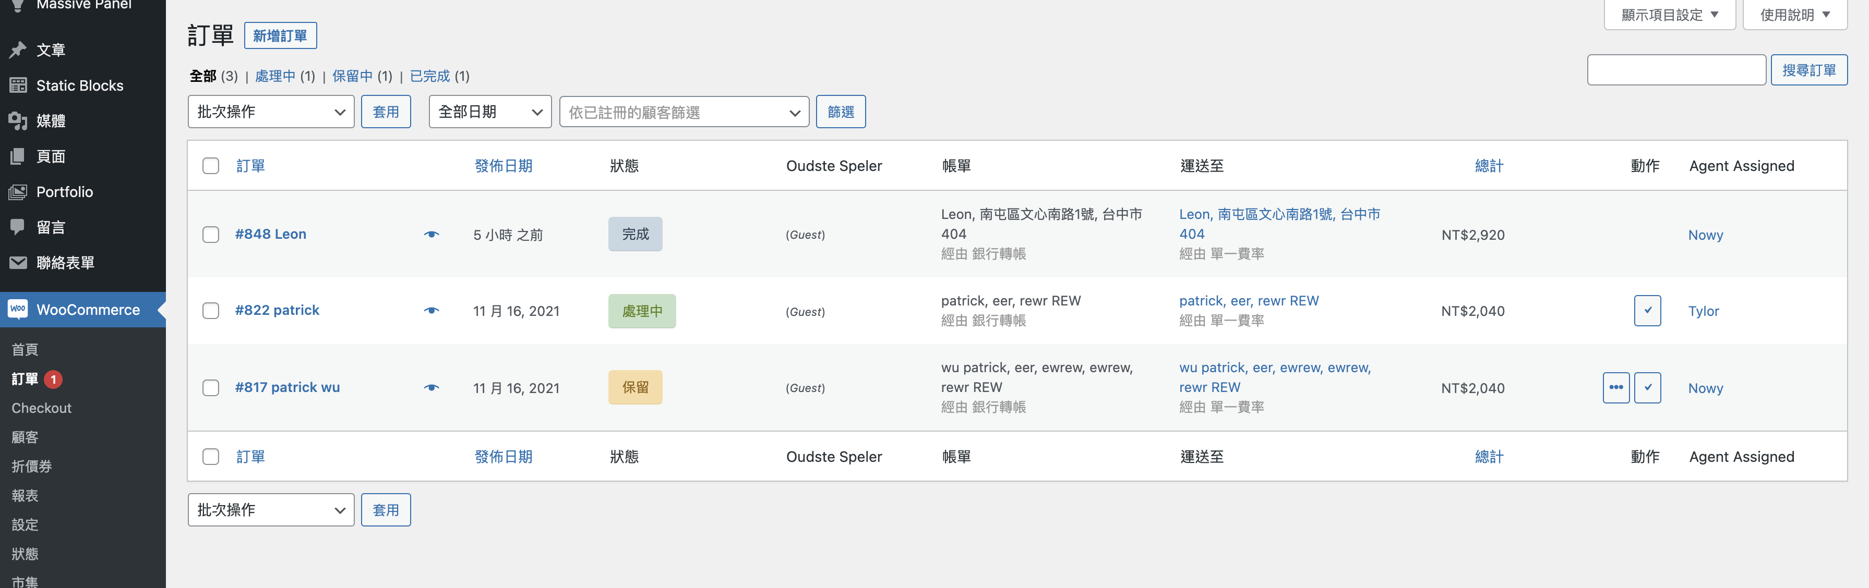Filter orders by 保留中 status
Image resolution: width=1869 pixels, height=588 pixels.
352,76
